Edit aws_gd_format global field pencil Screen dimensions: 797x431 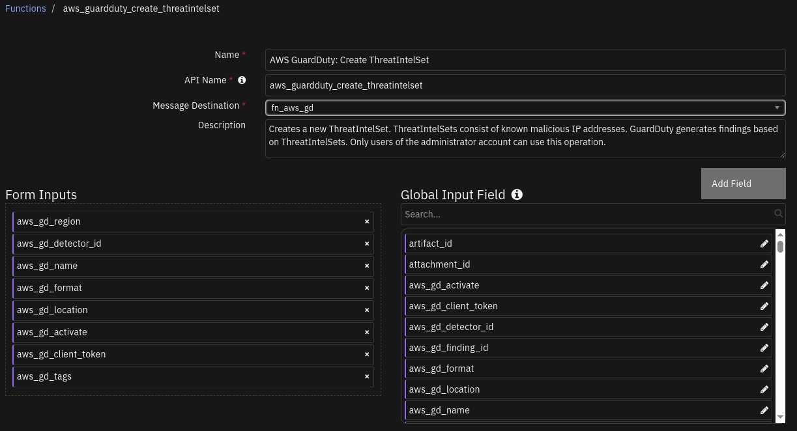coord(764,368)
